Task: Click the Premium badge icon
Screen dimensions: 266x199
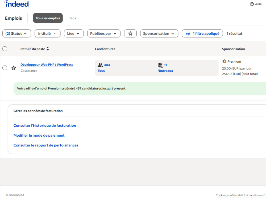Action: tap(224, 61)
